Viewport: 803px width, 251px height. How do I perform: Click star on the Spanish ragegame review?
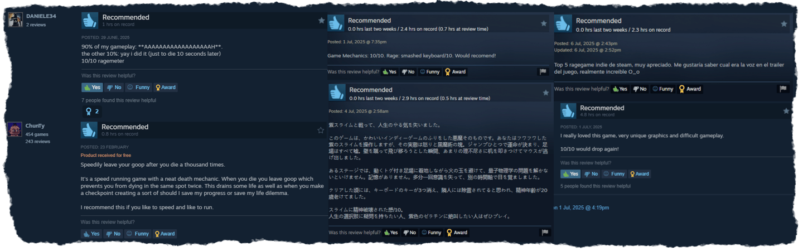point(783,24)
